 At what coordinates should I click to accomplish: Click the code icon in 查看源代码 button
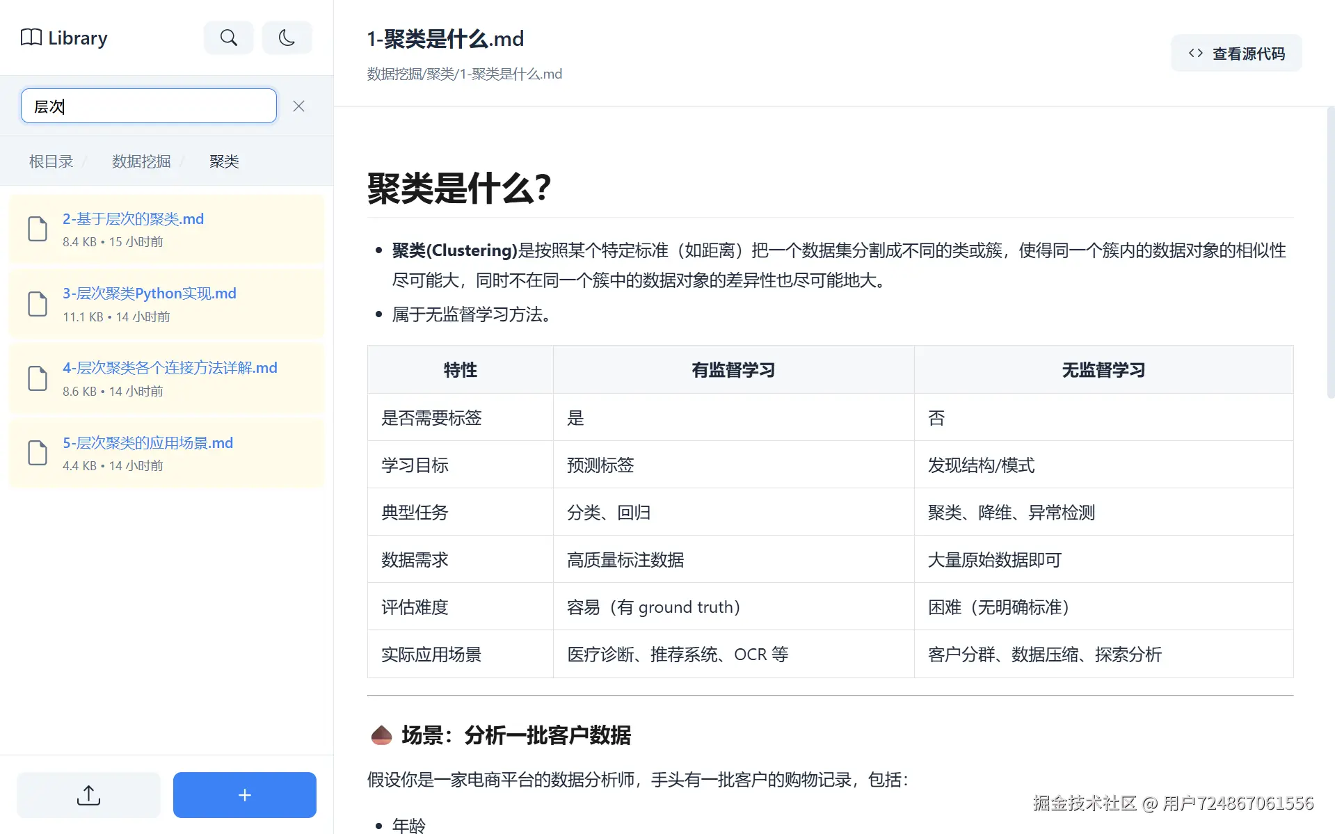point(1195,52)
